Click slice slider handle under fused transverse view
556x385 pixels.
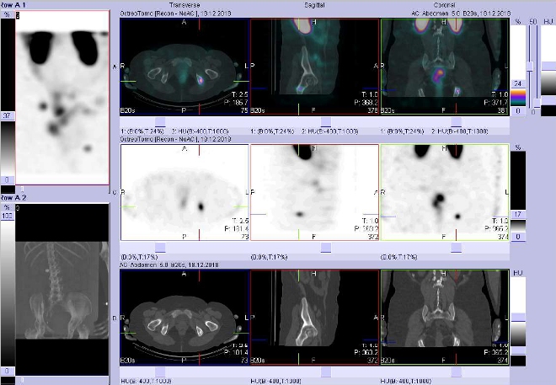195,122
